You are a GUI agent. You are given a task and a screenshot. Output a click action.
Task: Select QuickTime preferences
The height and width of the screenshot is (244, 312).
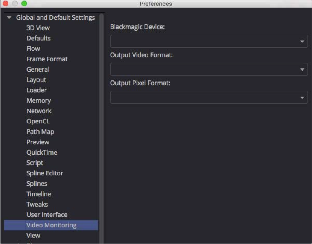click(42, 152)
